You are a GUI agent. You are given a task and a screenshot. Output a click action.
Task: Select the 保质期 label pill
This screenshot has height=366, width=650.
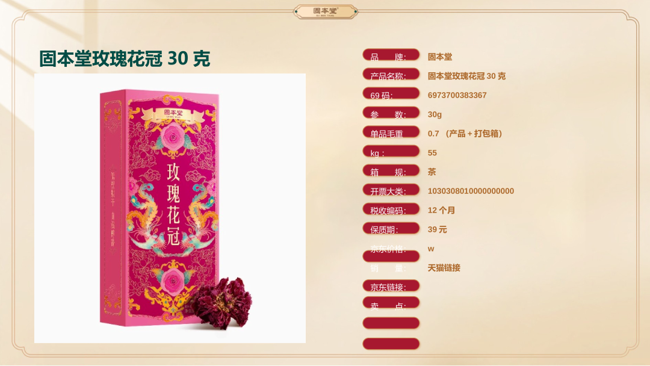(391, 228)
